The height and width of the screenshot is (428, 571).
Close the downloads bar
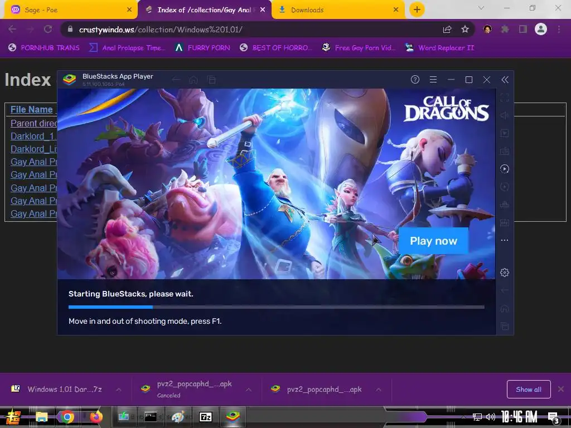[561, 389]
